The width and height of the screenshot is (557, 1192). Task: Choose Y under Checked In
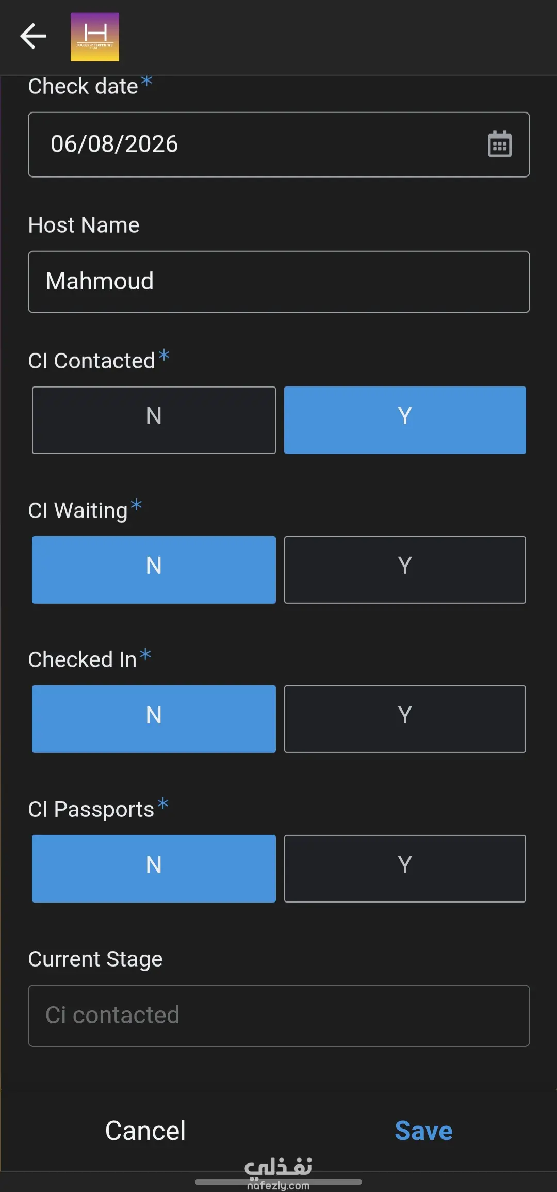pyautogui.click(x=405, y=719)
